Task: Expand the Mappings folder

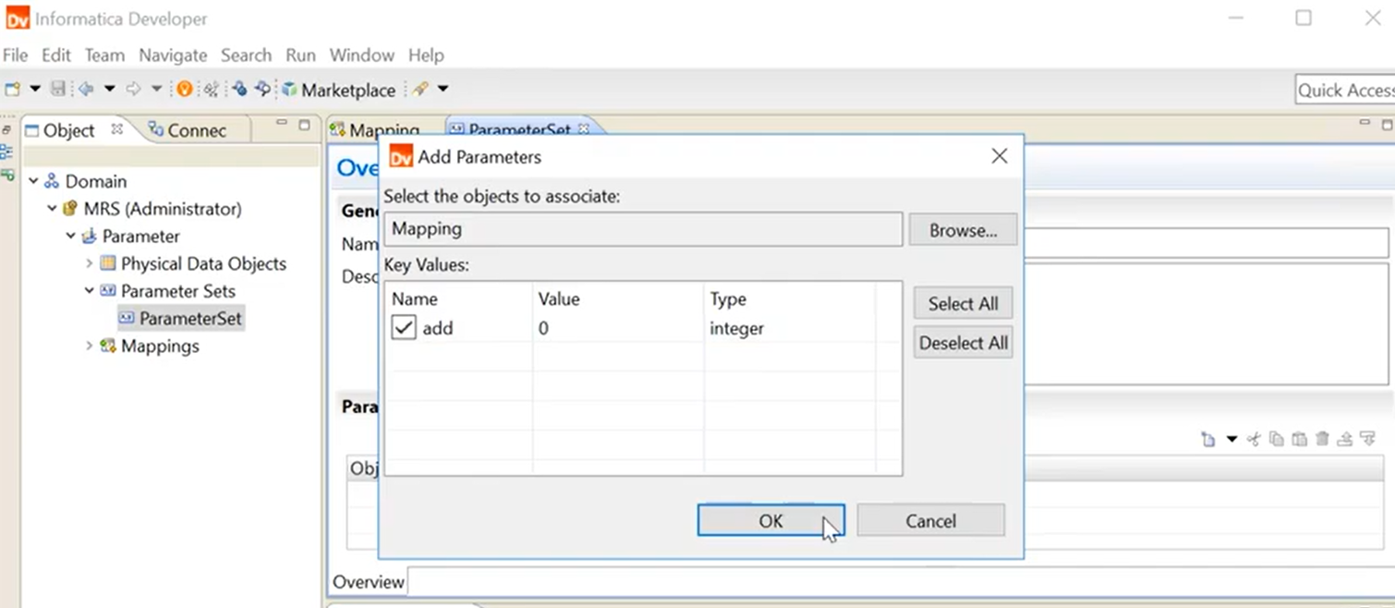Action: [90, 347]
